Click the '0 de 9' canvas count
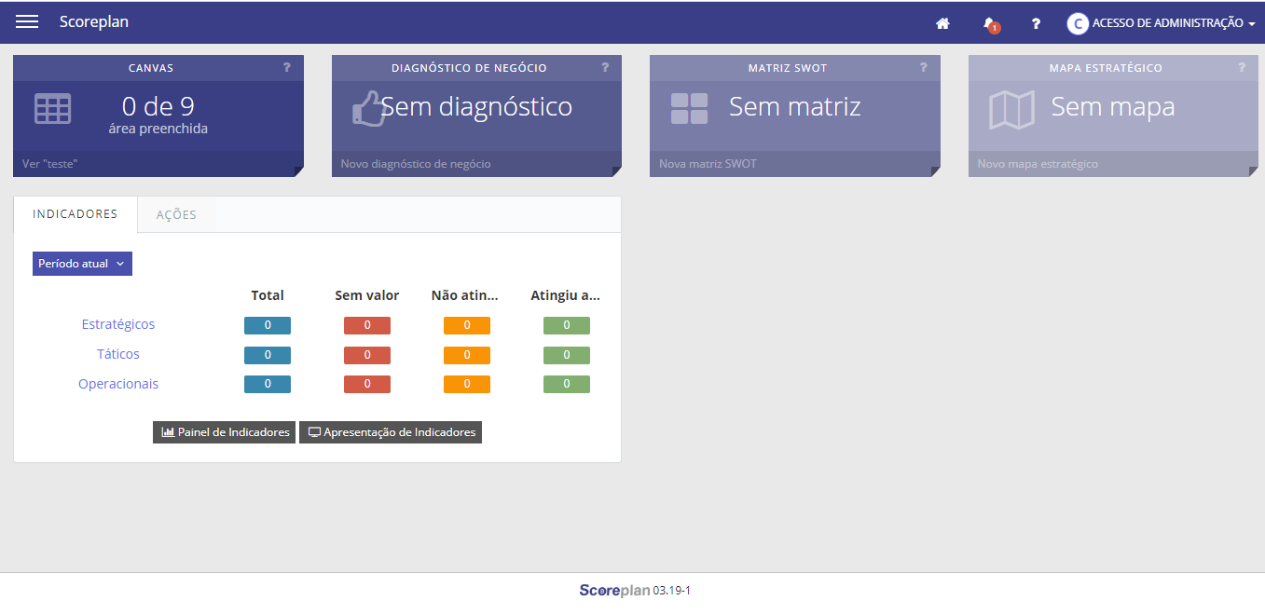This screenshot has height=614, width=1265. 158,106
